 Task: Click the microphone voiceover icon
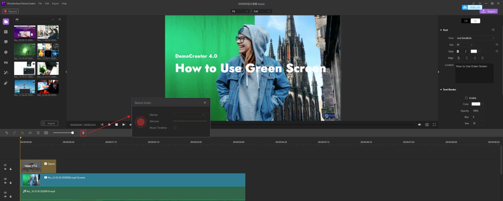(83, 133)
